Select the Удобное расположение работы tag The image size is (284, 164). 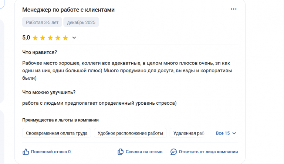tap(130, 133)
